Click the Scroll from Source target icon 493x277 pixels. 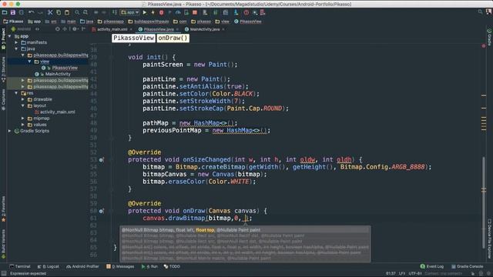tap(57, 29)
